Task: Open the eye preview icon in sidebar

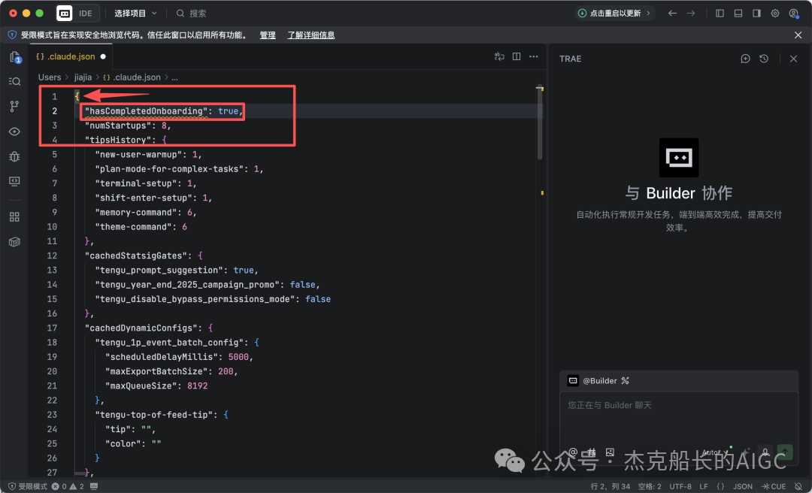Action: 14,132
